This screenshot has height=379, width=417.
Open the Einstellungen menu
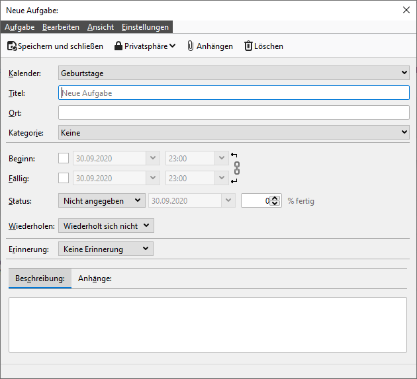[x=145, y=27]
